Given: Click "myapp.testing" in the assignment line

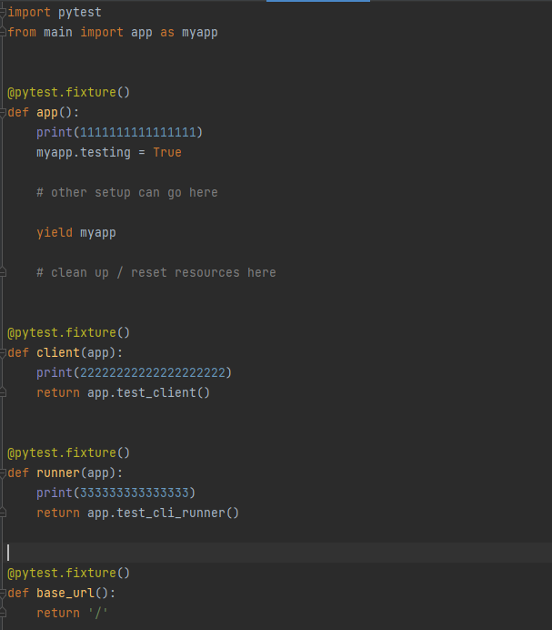Looking at the screenshot, I should click(84, 152).
